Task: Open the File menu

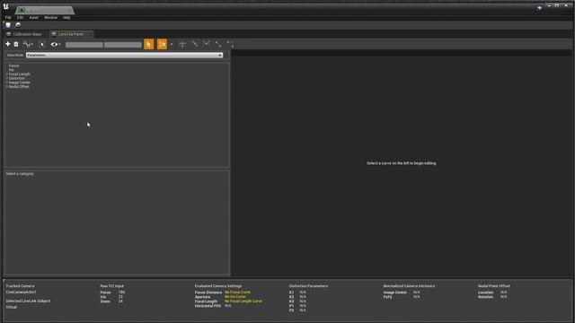Action: [8, 18]
